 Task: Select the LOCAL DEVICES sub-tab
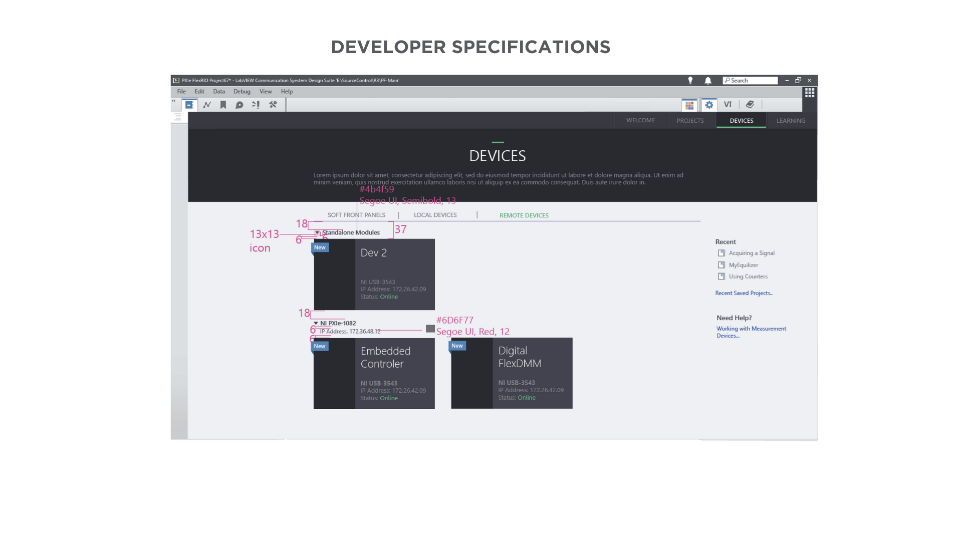435,215
